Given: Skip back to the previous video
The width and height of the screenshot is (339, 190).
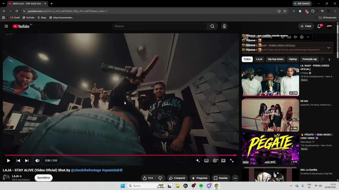Looking at the screenshot, I should point(18,160).
